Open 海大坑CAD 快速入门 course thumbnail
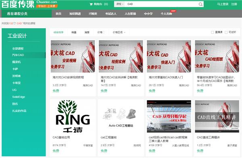 tap(169, 56)
